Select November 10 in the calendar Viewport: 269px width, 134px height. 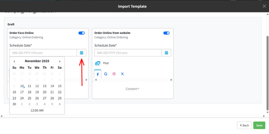22,86
